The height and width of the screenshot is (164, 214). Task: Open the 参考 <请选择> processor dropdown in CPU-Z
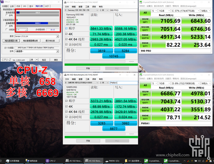pos(37,51)
